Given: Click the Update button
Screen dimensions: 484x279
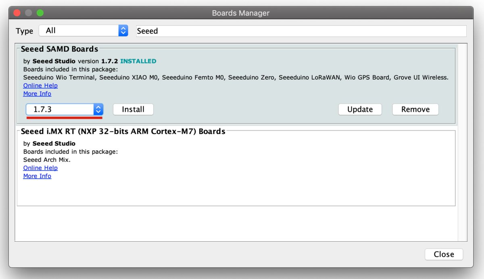Looking at the screenshot, I should 360,109.
